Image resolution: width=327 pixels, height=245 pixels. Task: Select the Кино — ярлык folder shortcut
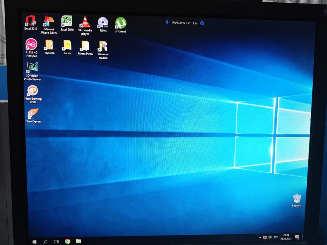(103, 50)
